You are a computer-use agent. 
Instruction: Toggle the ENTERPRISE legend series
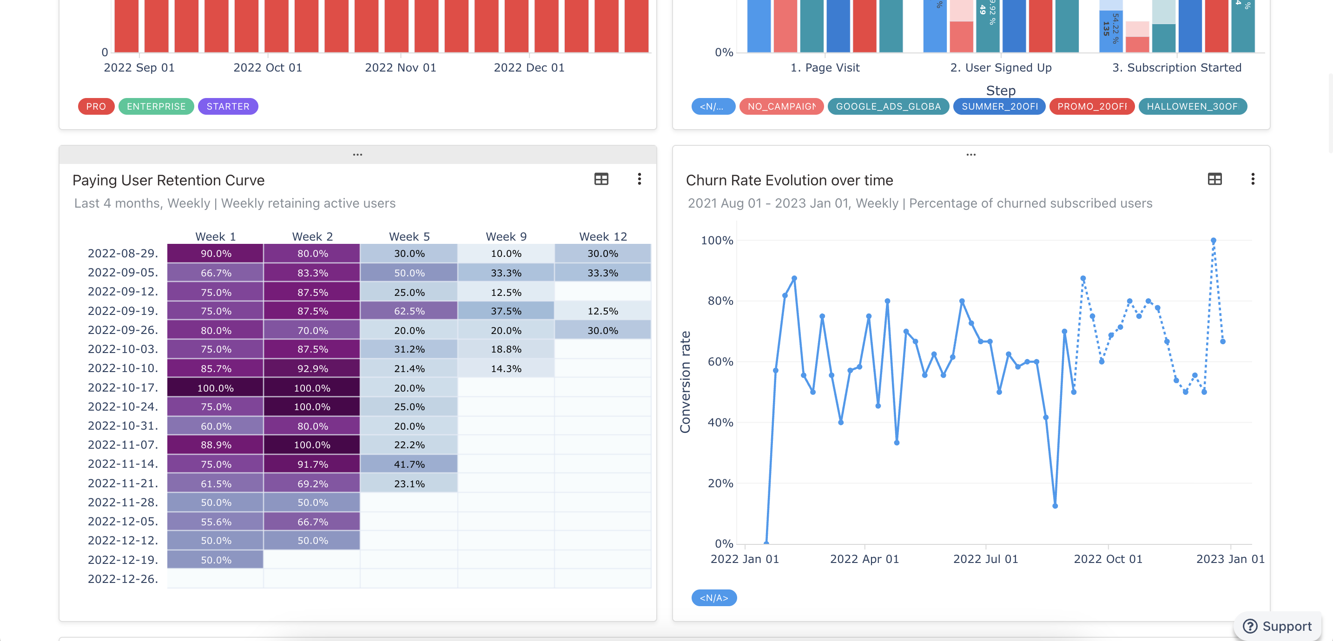pos(156,106)
